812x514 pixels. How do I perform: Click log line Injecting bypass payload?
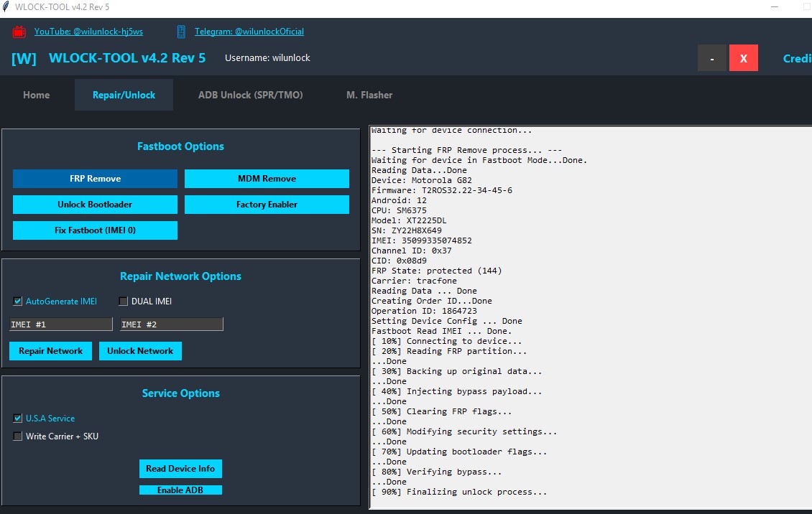pyautogui.click(x=457, y=391)
